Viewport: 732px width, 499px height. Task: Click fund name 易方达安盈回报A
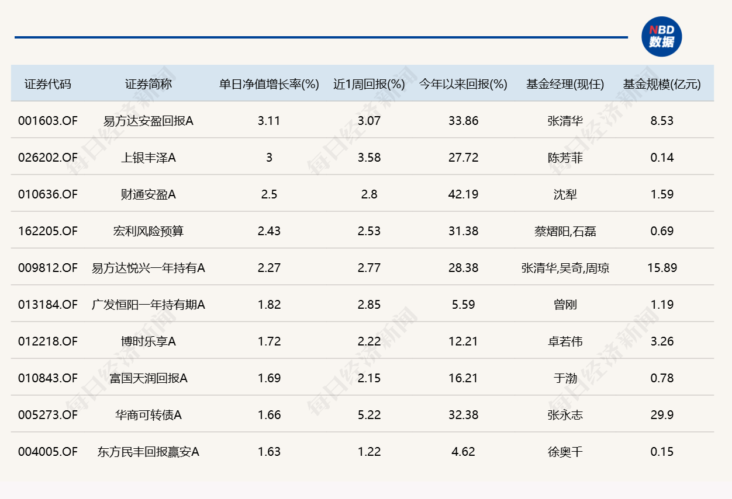(149, 121)
